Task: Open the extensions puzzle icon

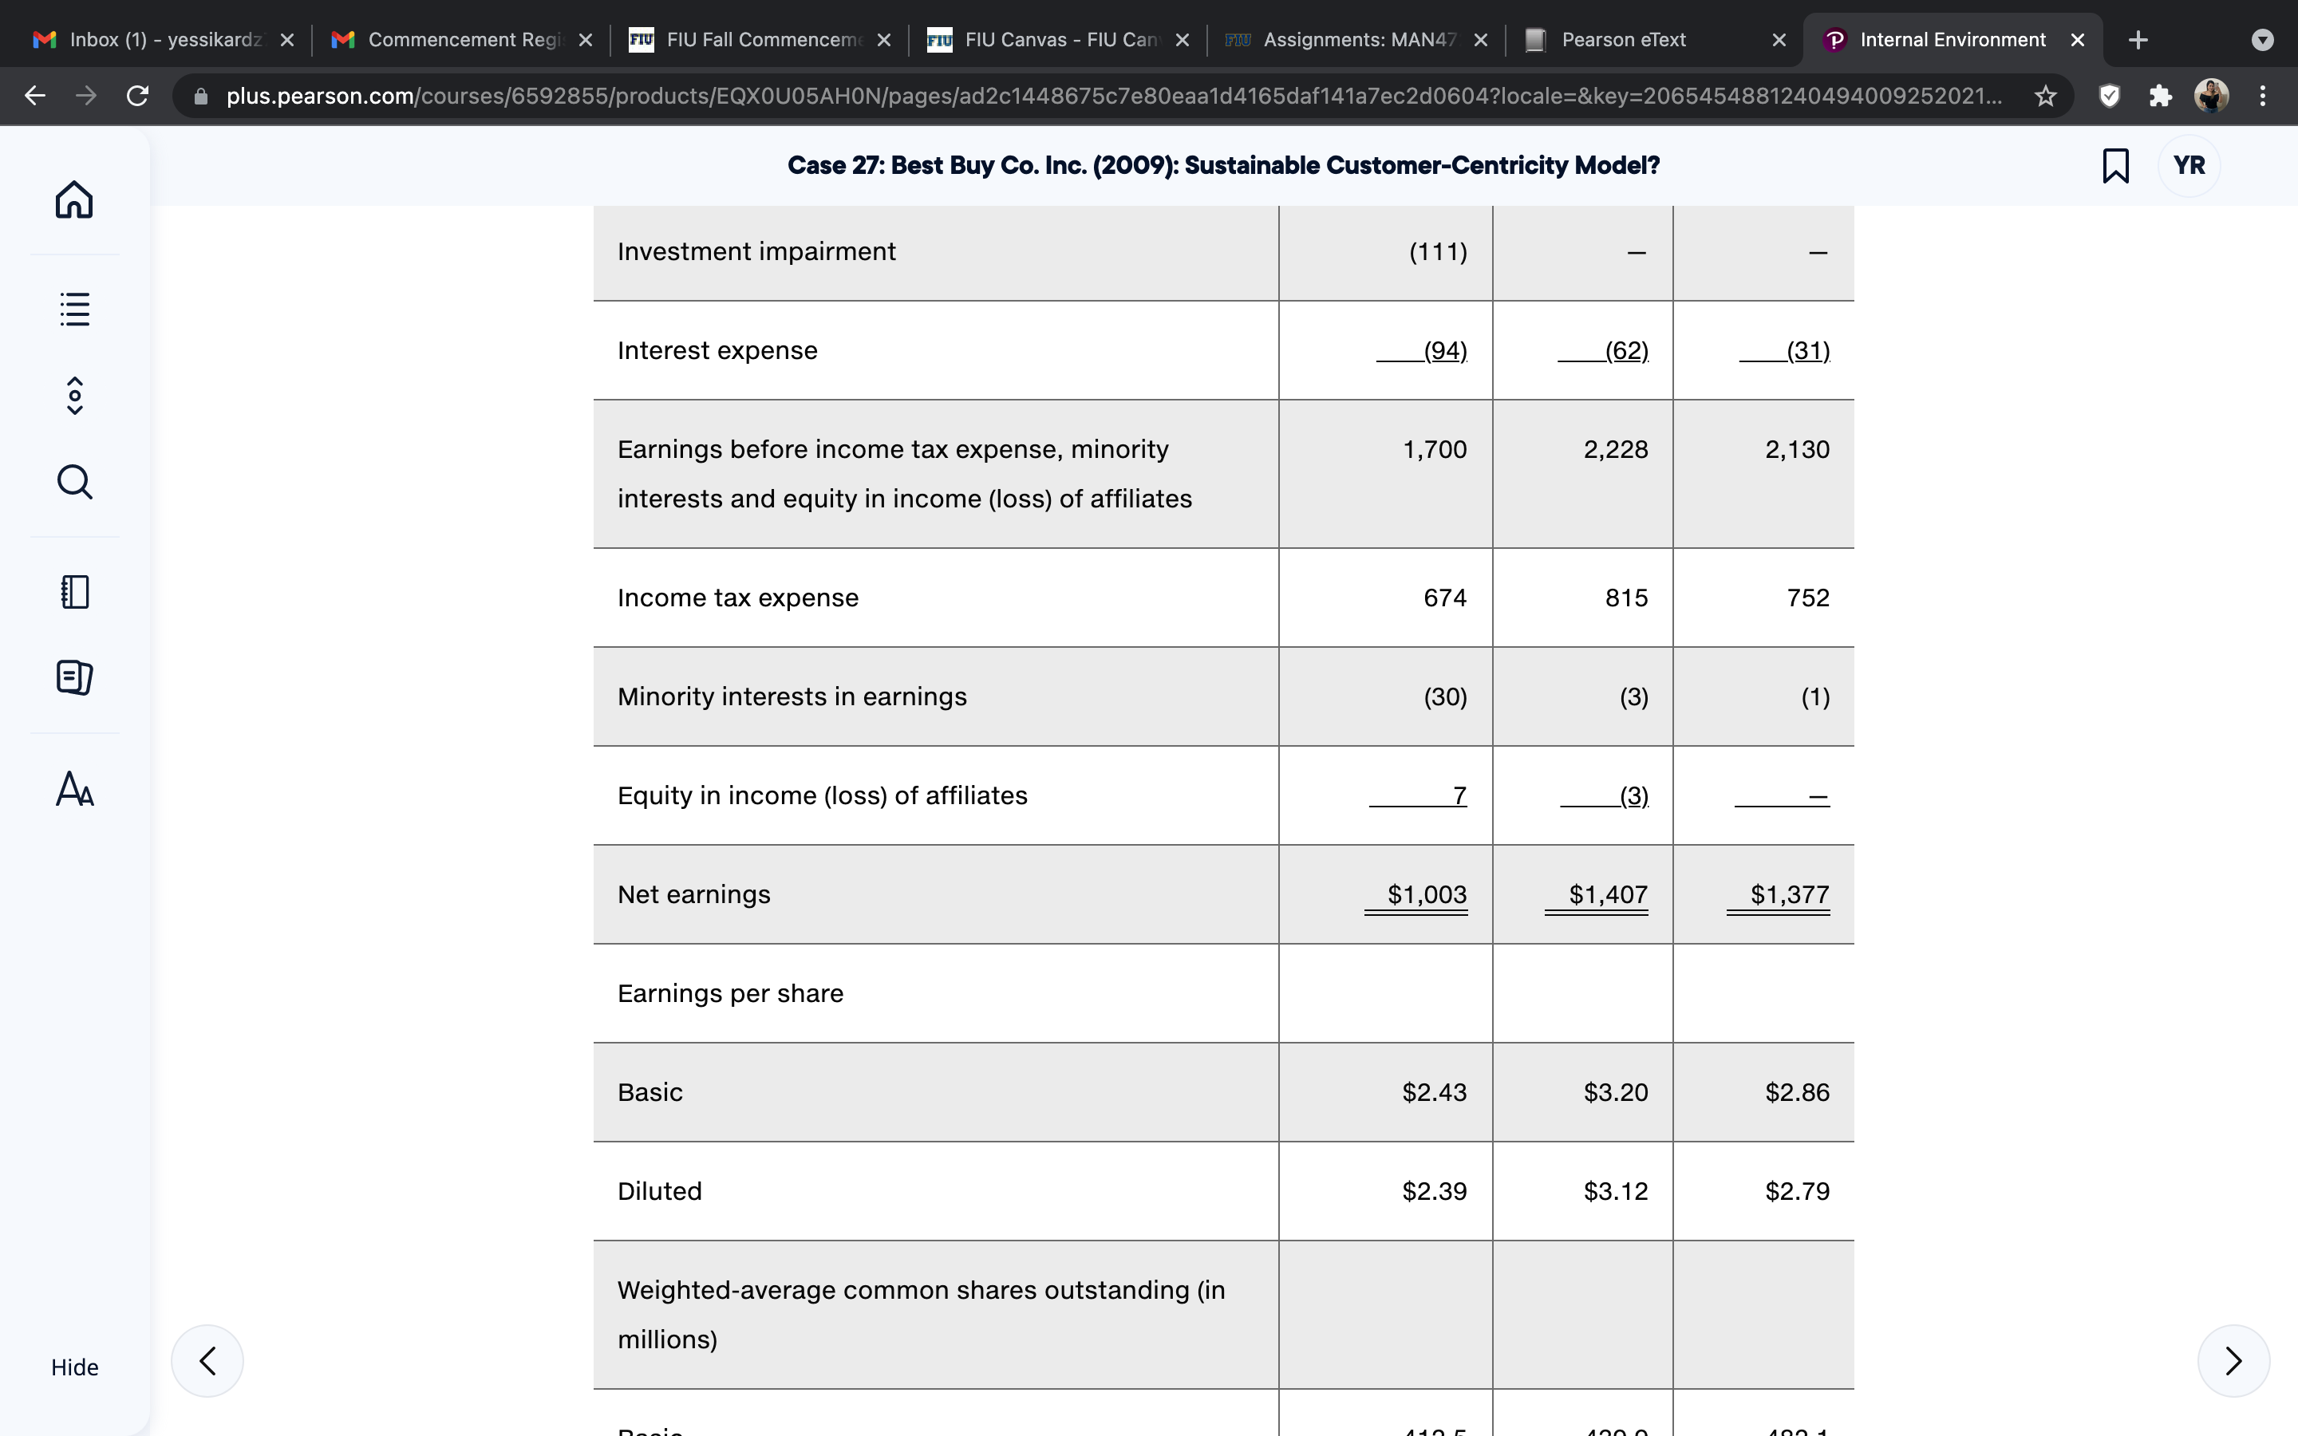Action: [x=2160, y=96]
